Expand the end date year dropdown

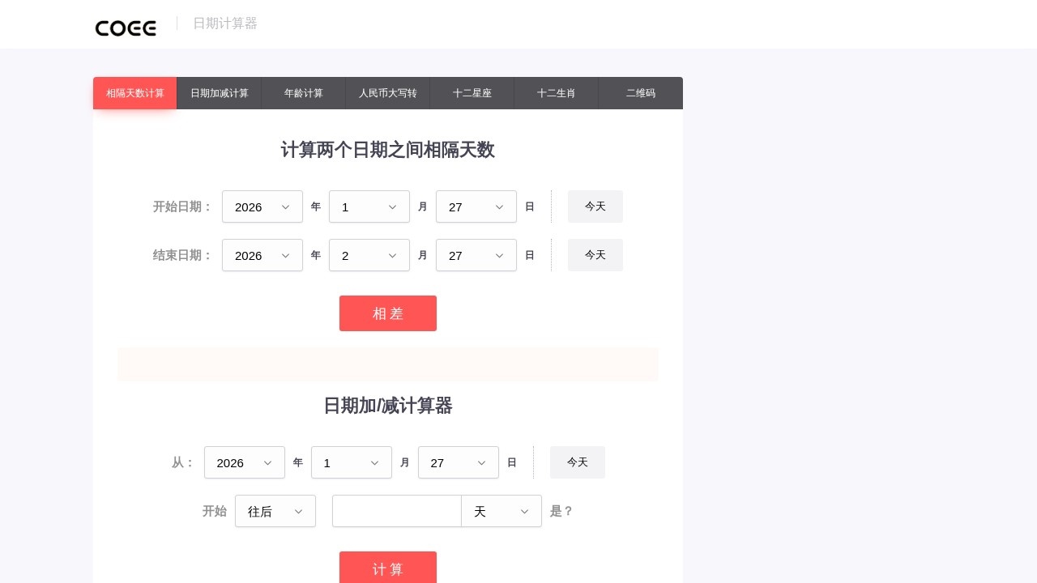(x=262, y=255)
